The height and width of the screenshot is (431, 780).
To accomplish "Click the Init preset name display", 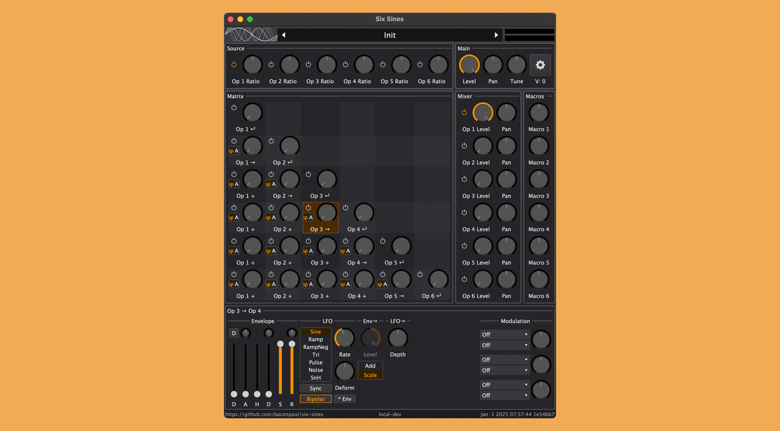I will 389,35.
